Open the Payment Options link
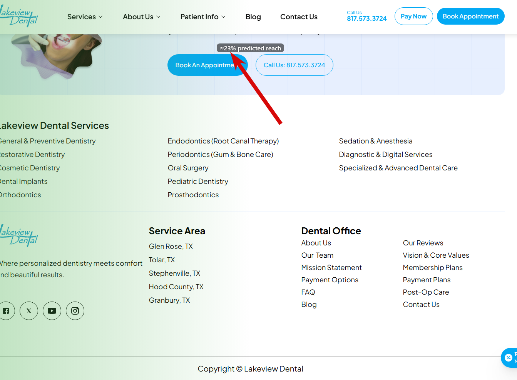Viewport: 517px width, 380px height. (330, 280)
